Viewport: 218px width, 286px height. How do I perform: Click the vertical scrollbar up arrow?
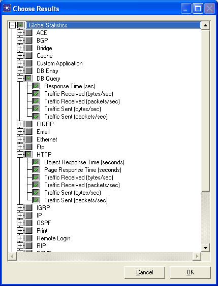click(x=206, y=25)
